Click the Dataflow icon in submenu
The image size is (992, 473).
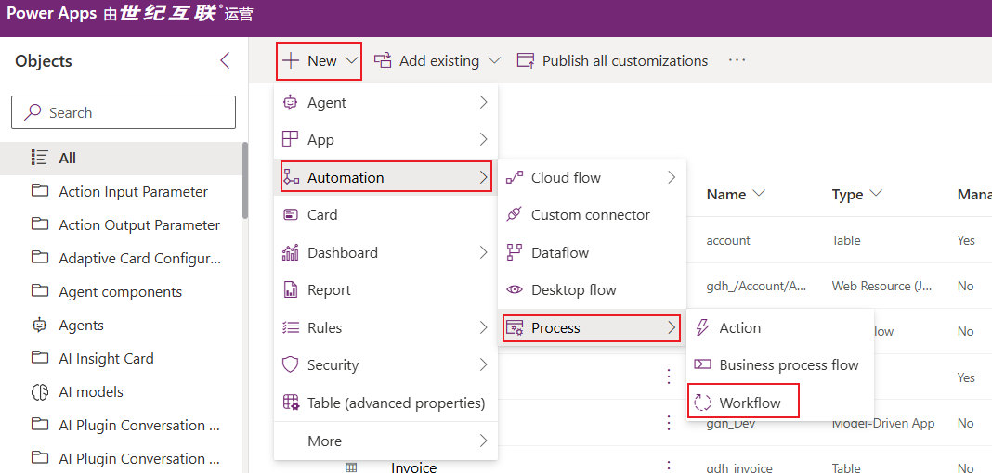(515, 252)
